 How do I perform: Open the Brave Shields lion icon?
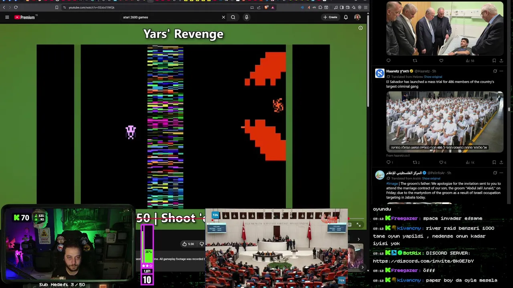pos(266,7)
